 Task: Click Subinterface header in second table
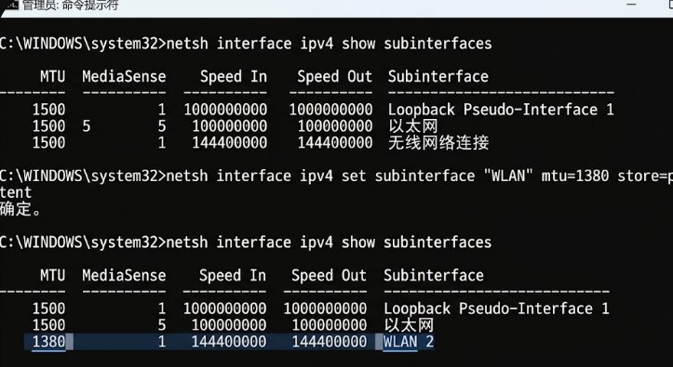click(x=434, y=275)
